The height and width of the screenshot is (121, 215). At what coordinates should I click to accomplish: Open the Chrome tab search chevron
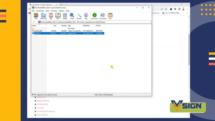[170, 4]
